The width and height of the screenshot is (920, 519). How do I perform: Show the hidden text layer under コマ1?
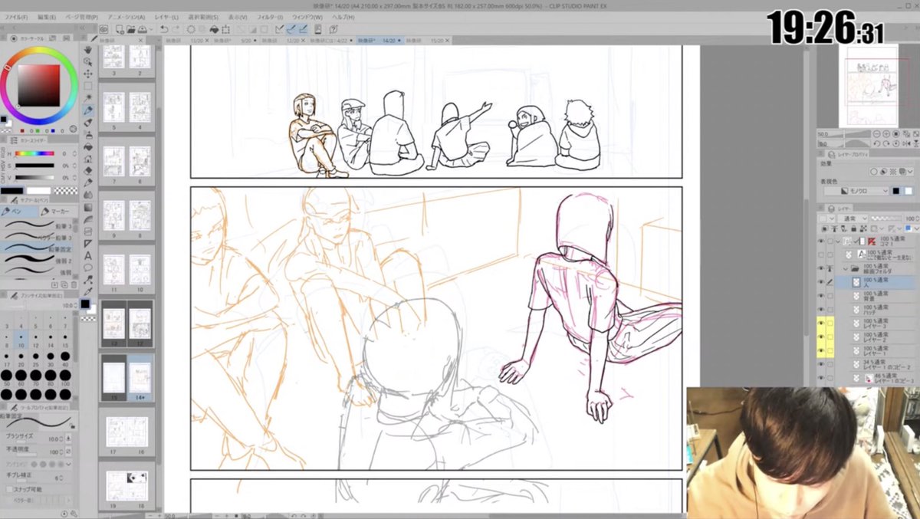pos(821,255)
